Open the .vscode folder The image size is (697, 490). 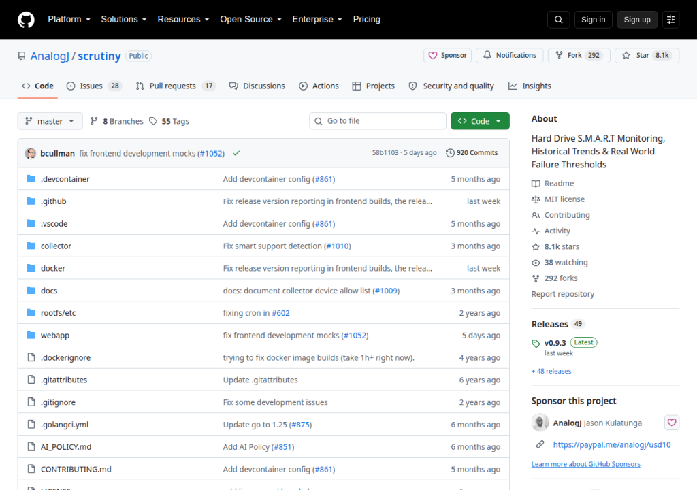pyautogui.click(x=54, y=224)
